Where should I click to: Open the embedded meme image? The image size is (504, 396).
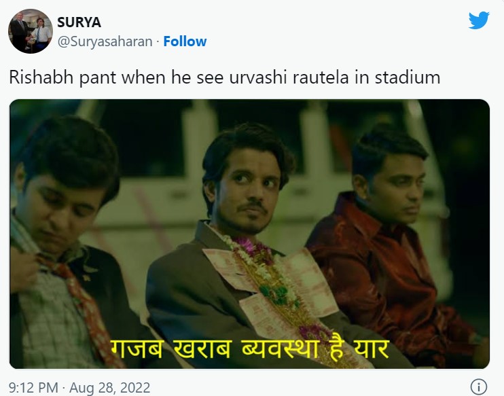coord(249,234)
